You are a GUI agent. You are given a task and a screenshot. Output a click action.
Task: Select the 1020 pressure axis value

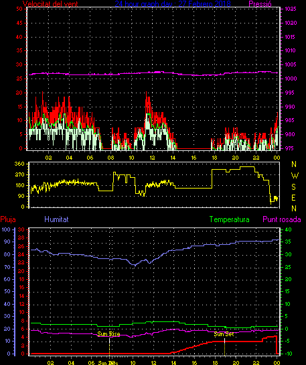(x=291, y=23)
